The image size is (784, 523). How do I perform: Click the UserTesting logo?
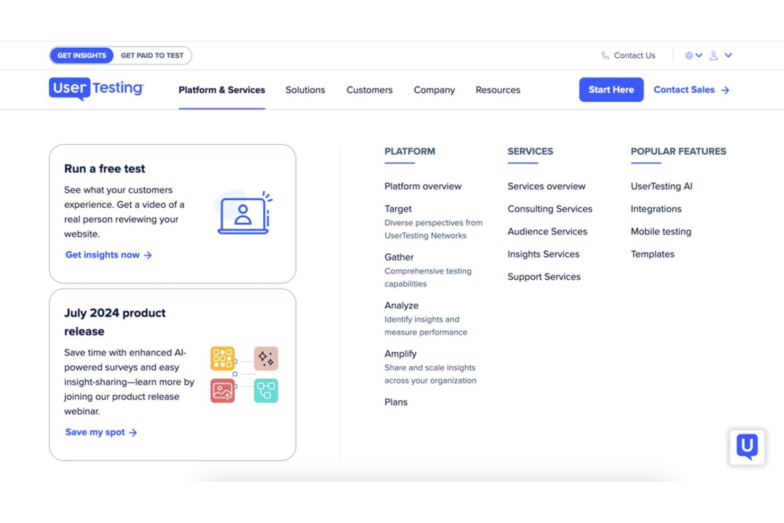point(96,89)
